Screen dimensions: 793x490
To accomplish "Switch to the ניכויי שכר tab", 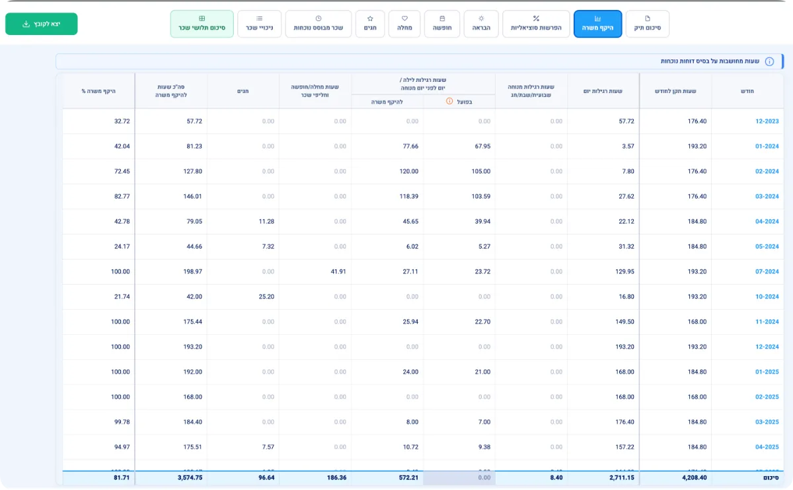I will [259, 24].
